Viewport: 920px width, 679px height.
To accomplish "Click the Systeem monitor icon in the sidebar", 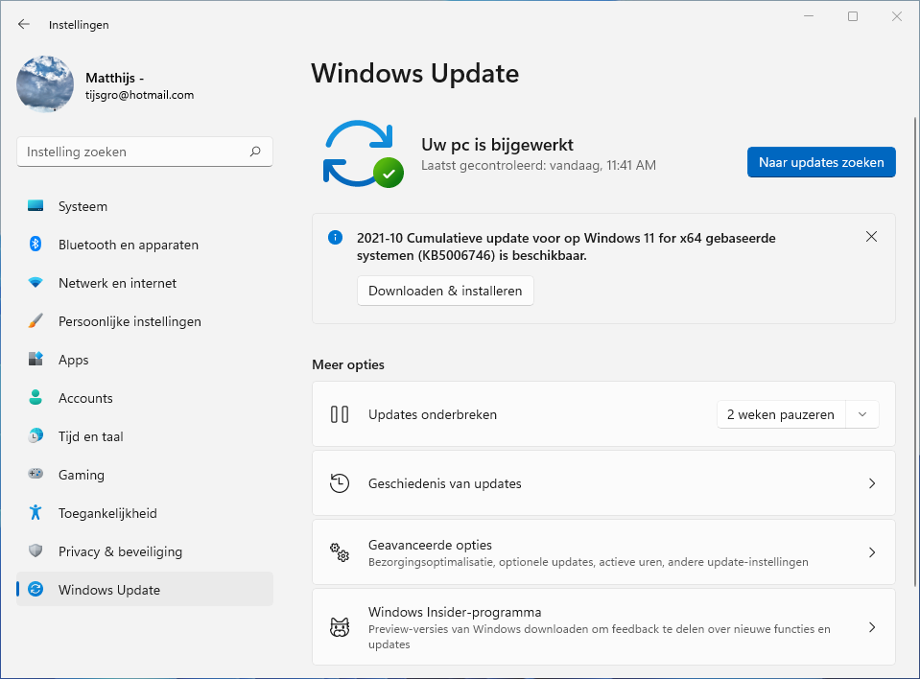I will [35, 206].
